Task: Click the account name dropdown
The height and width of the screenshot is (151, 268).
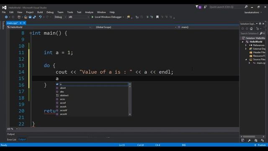Action: (253, 12)
